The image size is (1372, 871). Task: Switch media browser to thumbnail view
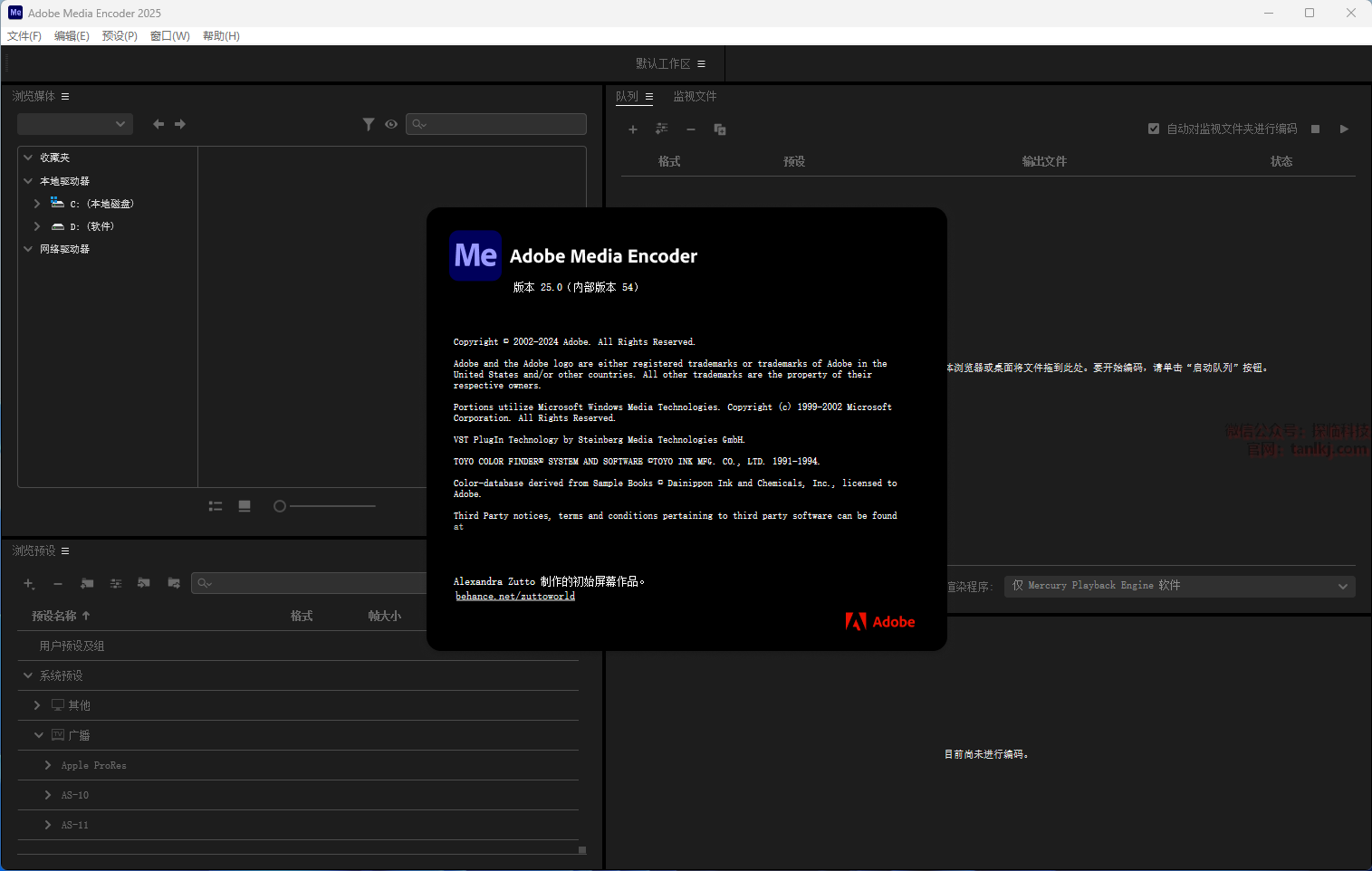pyautogui.click(x=245, y=506)
